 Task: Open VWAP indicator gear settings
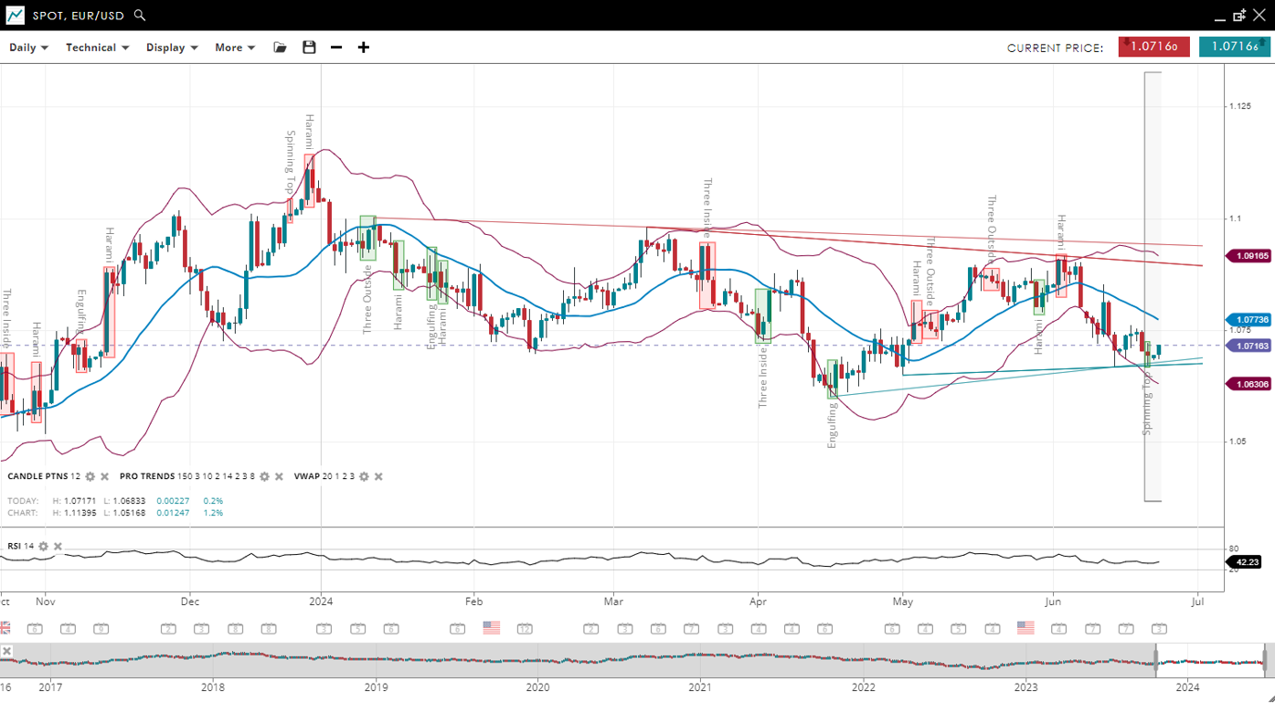tap(364, 477)
